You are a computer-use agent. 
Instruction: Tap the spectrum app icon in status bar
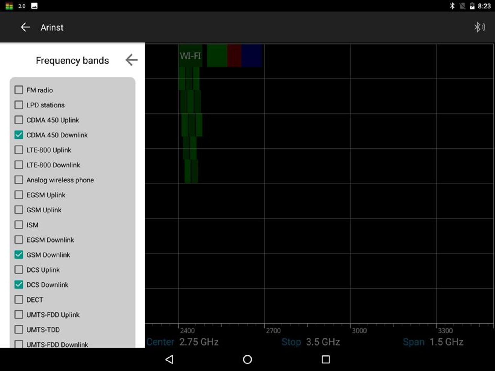(9, 6)
